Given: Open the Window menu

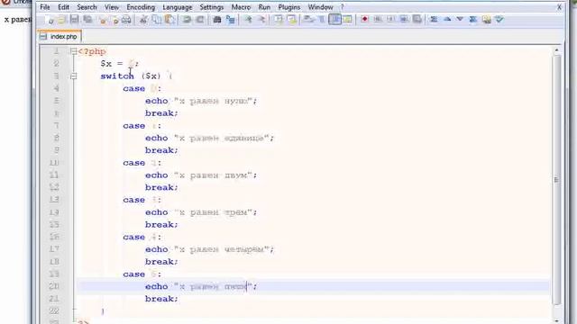Looking at the screenshot, I should (x=320, y=7).
